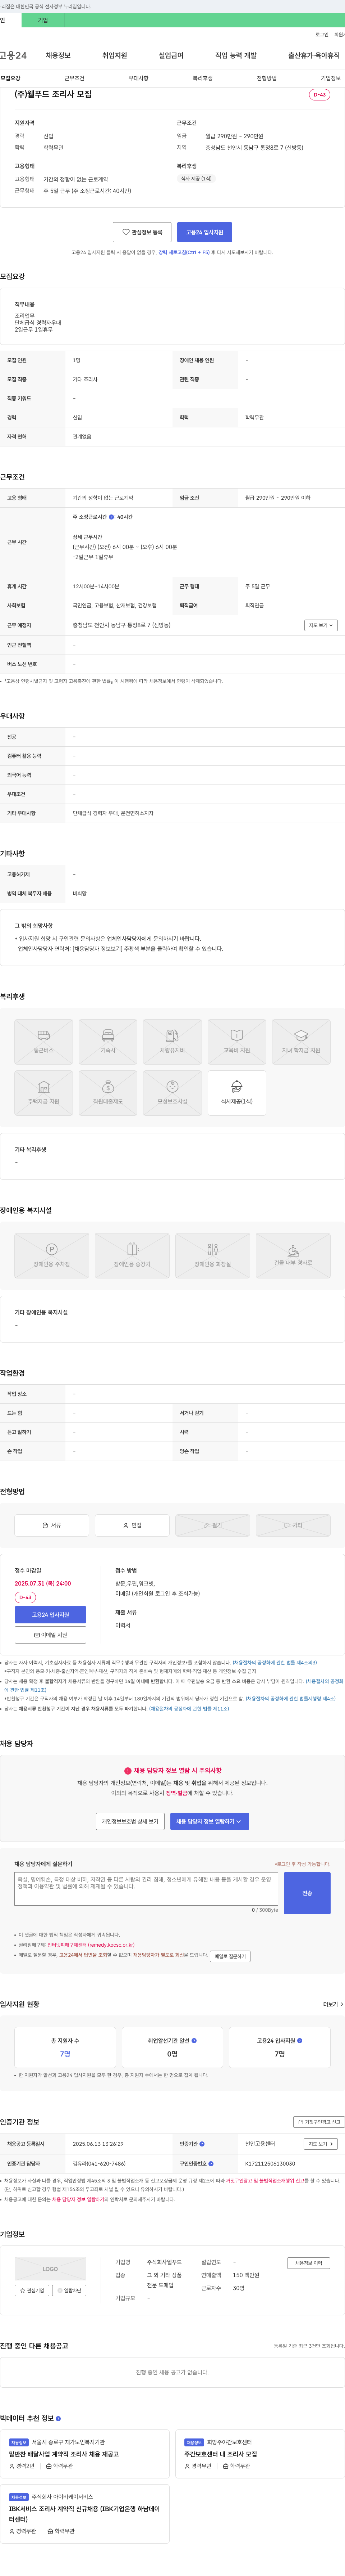The image size is (345, 2576).
Task: Click the blue 전송 send button
Action: point(307,1893)
